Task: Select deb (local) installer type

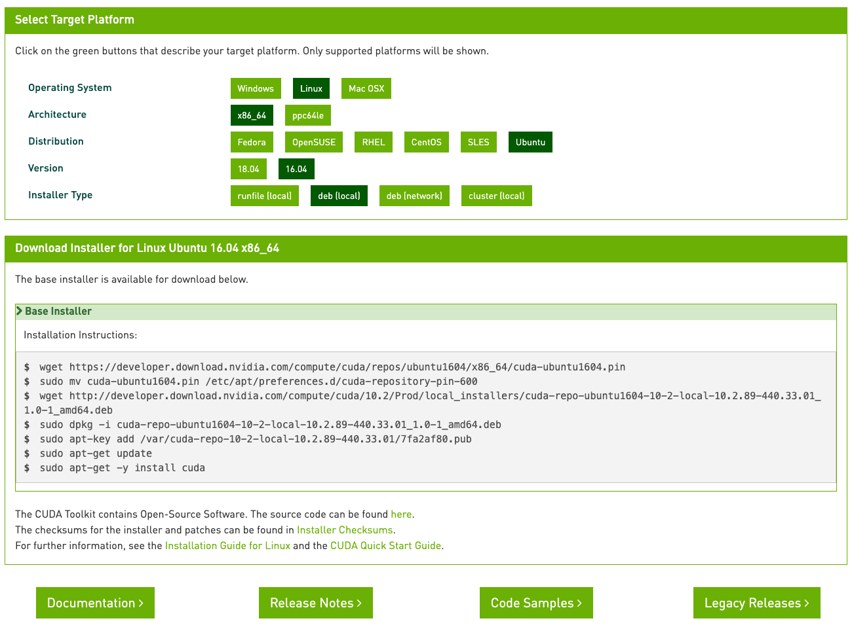Action: click(x=339, y=196)
